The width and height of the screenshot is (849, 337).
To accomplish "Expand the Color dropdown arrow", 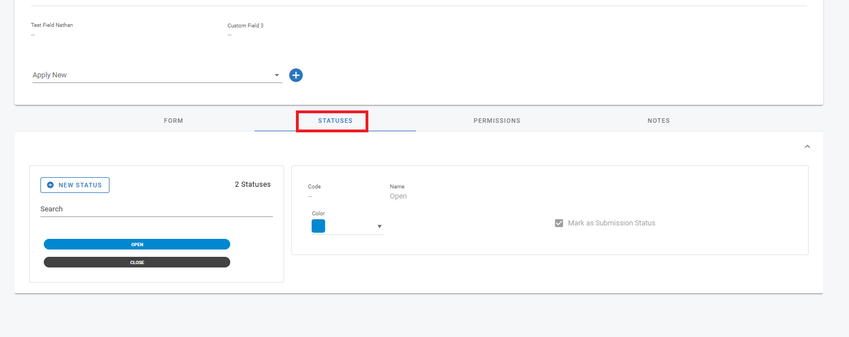I will 379,227.
